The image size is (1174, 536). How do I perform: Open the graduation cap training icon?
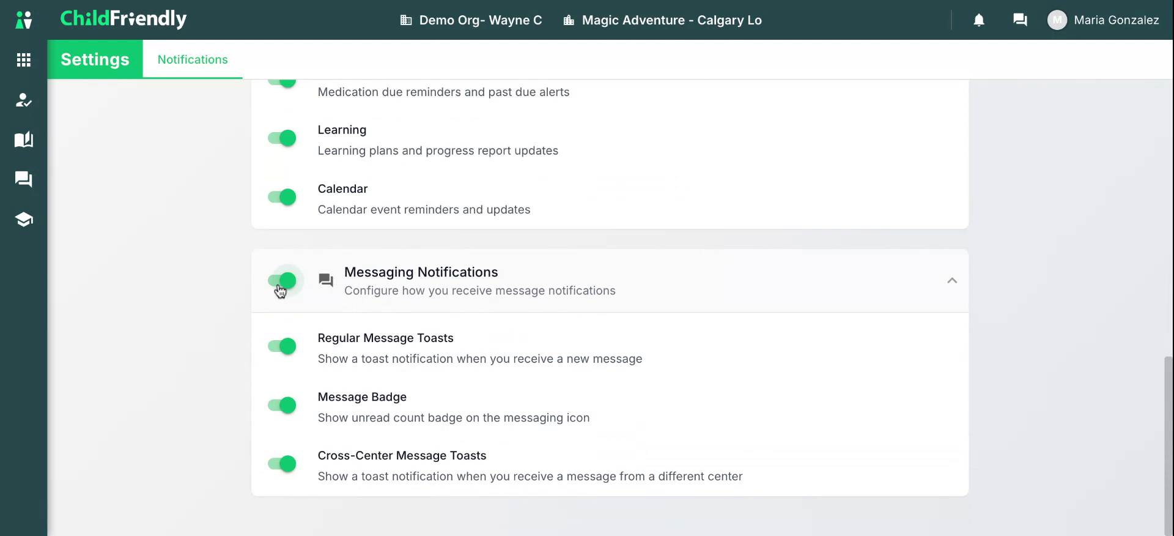coord(24,219)
